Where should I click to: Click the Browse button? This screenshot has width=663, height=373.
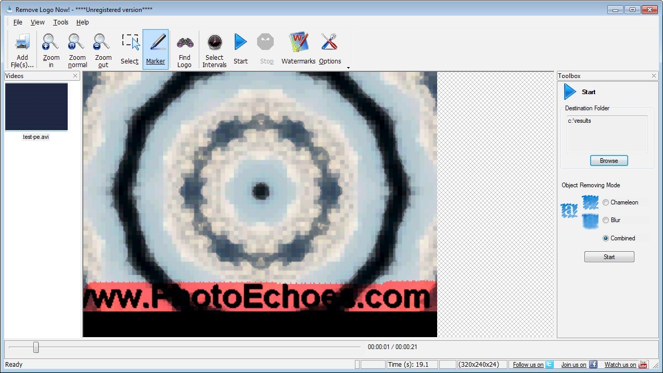coord(609,161)
